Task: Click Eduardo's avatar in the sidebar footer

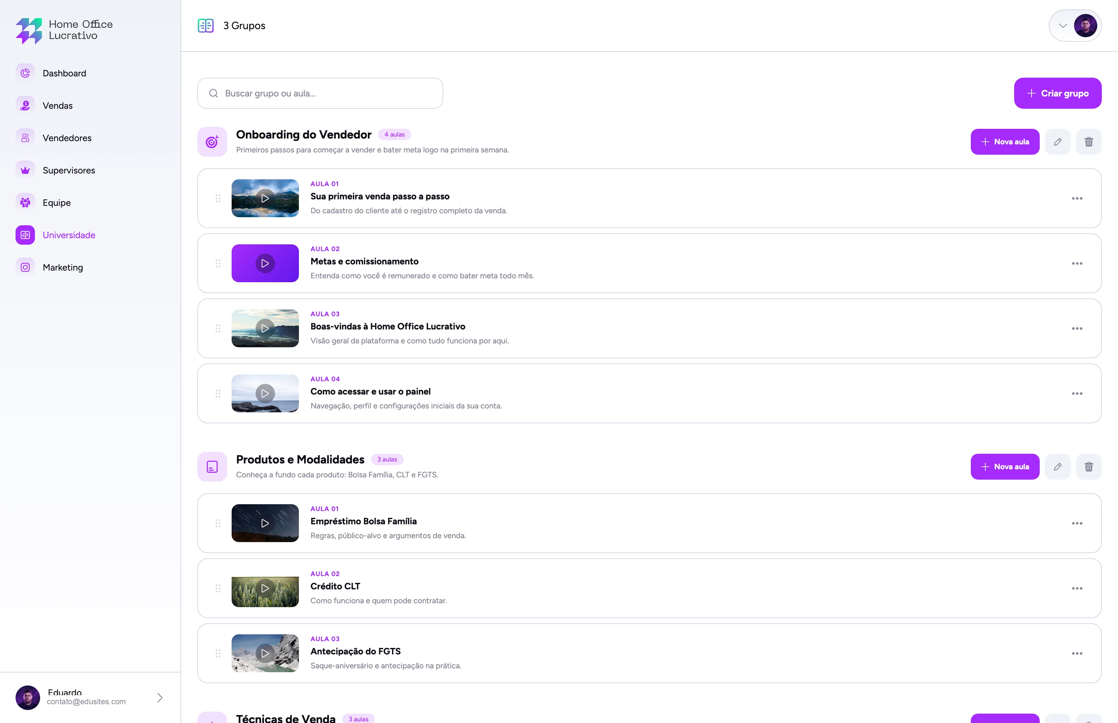Action: (28, 698)
